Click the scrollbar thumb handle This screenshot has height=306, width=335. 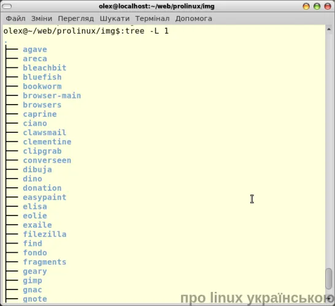pyautogui.click(x=329, y=279)
